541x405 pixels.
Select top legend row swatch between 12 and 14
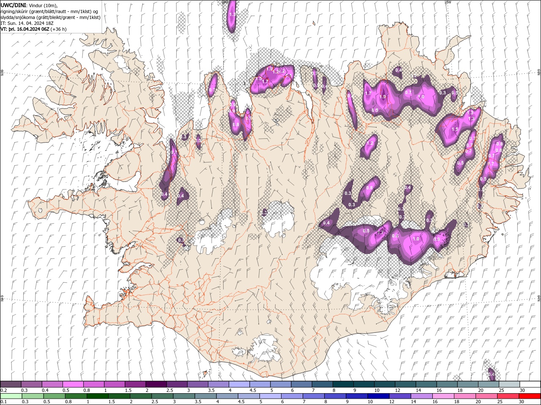(x=405, y=384)
